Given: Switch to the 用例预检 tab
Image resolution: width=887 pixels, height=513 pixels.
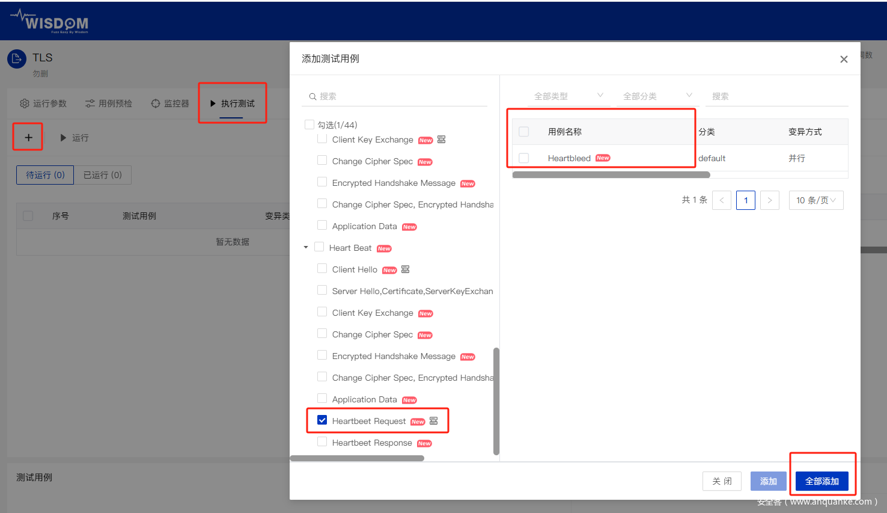Looking at the screenshot, I should [x=109, y=103].
